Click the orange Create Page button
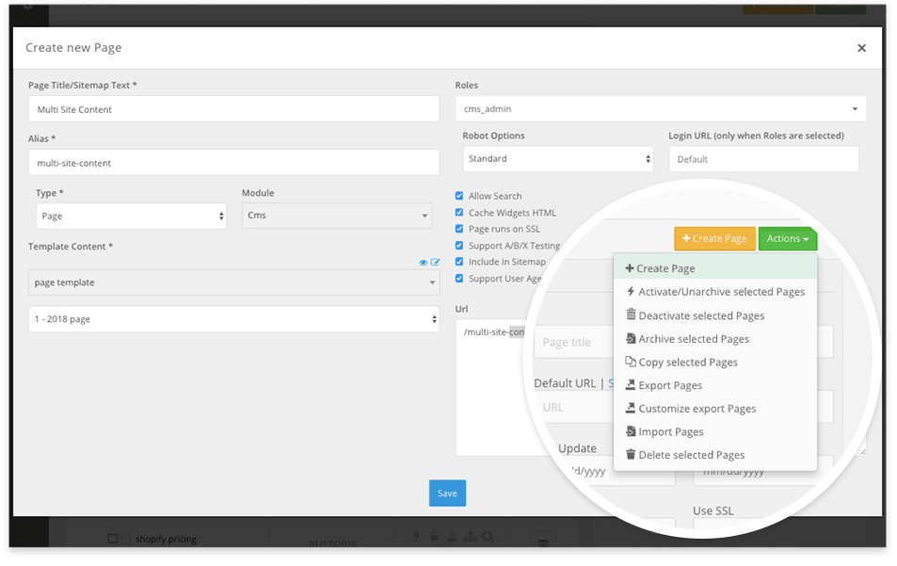Screen dimensions: 897x566 pyautogui.click(x=714, y=239)
